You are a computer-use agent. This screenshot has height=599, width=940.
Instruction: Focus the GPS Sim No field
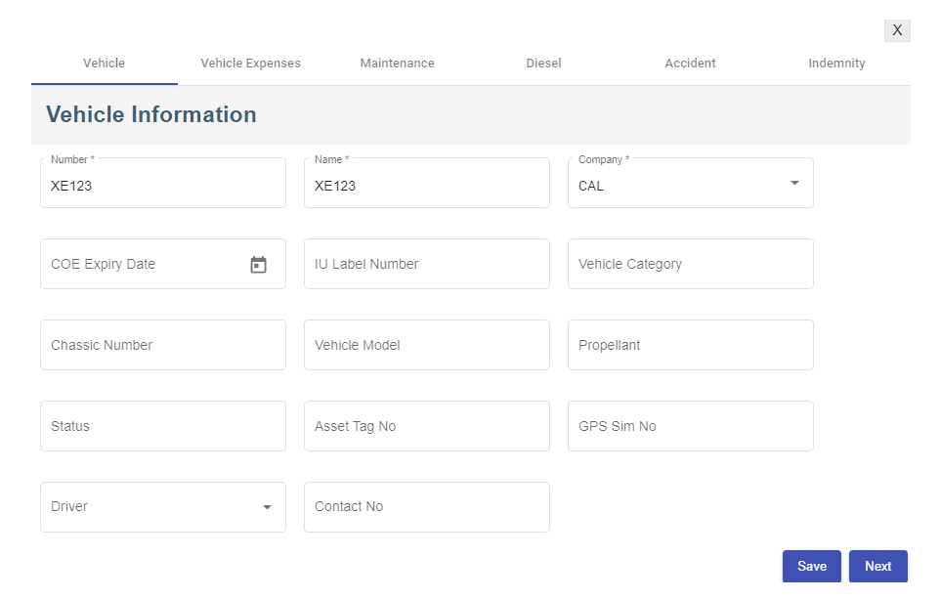690,427
